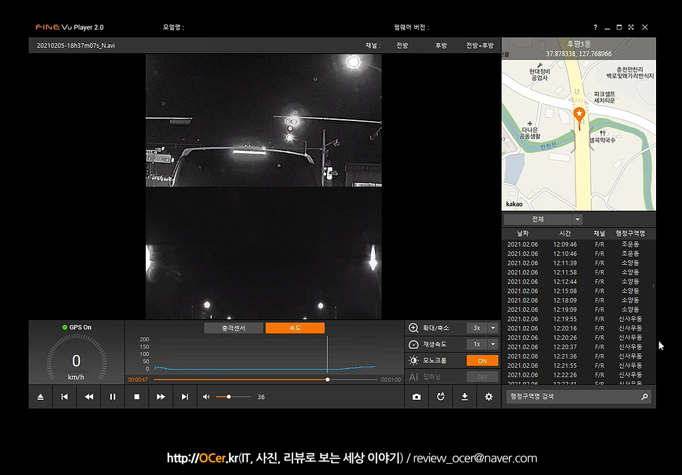Image resolution: width=682 pixels, height=475 pixels.
Task: Click the front camera video view
Action: (x=264, y=120)
